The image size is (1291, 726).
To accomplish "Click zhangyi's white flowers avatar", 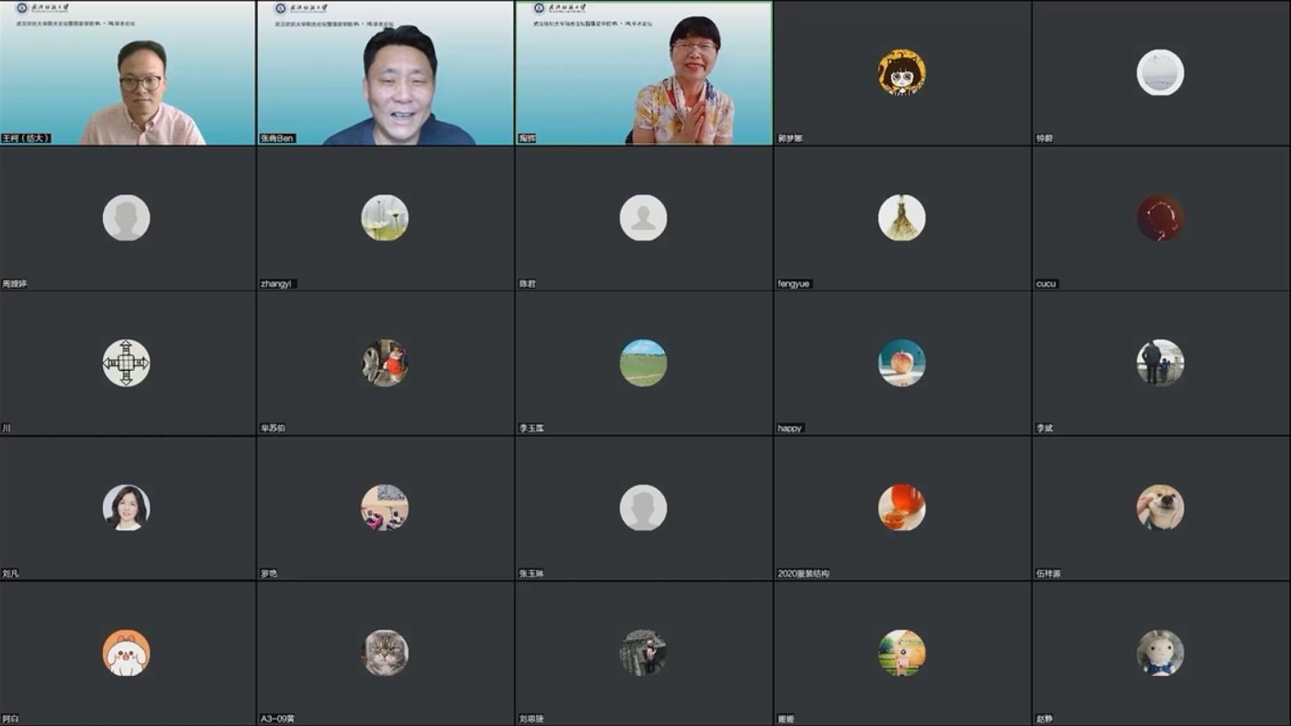I will 385,219.
